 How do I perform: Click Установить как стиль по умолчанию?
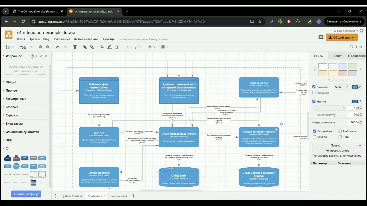coord(337,156)
